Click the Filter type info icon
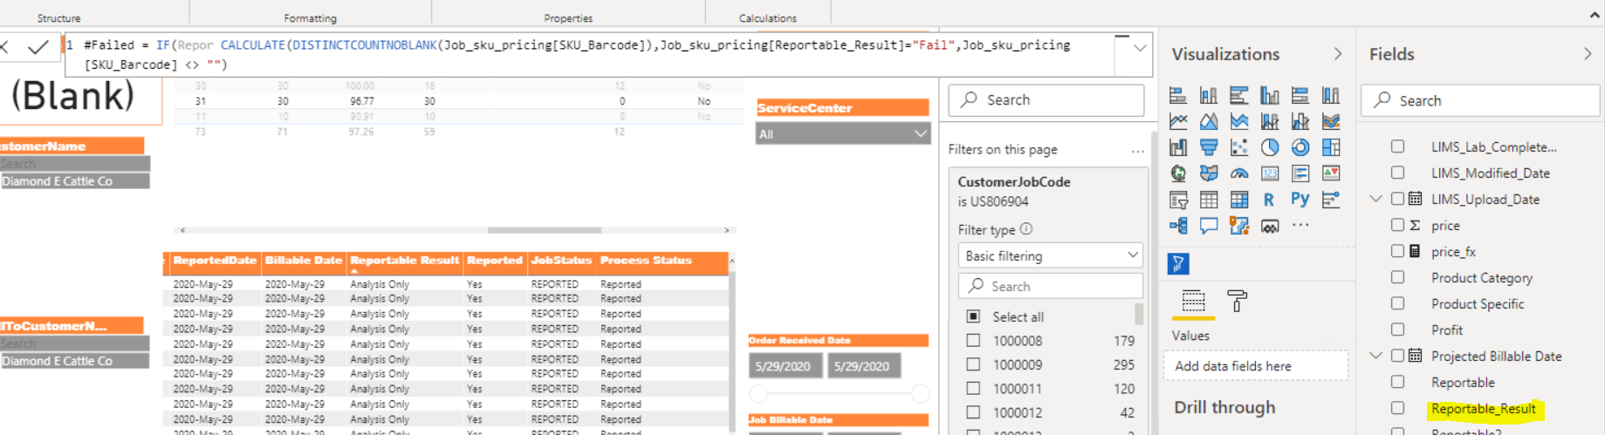 pos(1026,229)
